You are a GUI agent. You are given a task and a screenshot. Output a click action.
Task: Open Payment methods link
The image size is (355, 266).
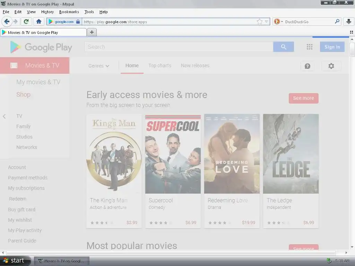point(28,178)
